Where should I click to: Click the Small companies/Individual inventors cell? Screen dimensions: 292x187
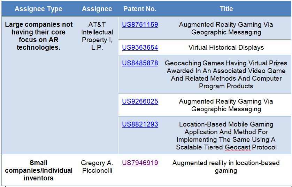click(x=39, y=170)
